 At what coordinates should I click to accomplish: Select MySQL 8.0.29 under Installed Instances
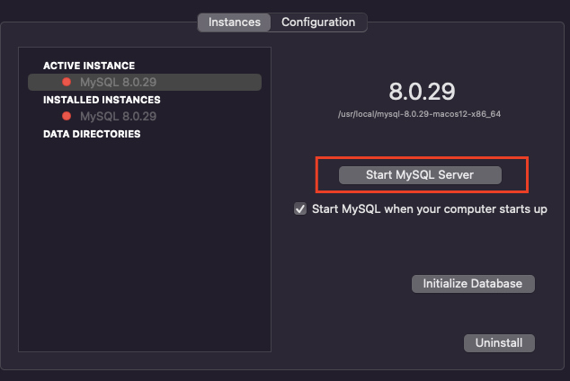145,116
